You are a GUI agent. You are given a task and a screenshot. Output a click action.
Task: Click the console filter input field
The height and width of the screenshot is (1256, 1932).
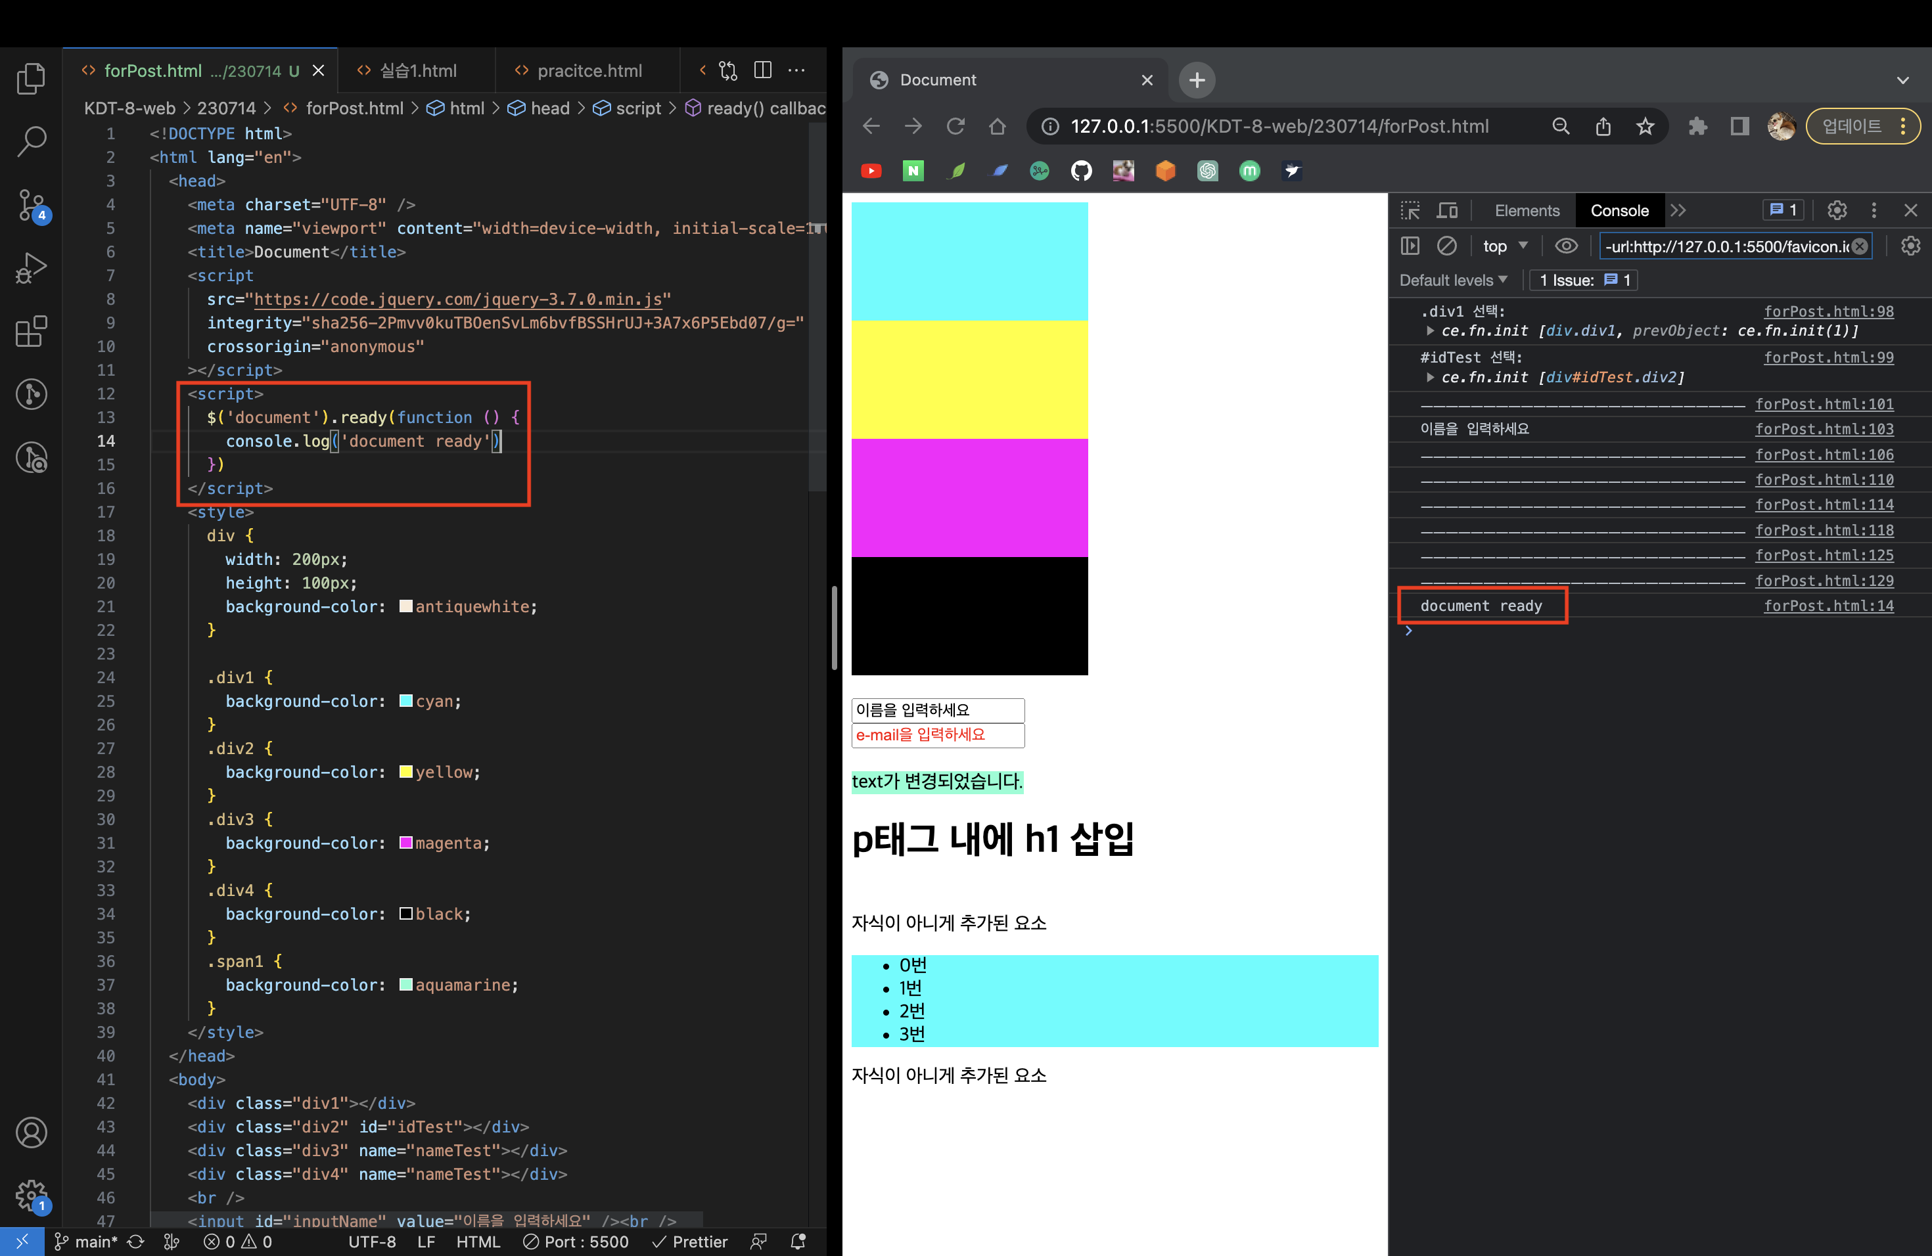[1736, 246]
